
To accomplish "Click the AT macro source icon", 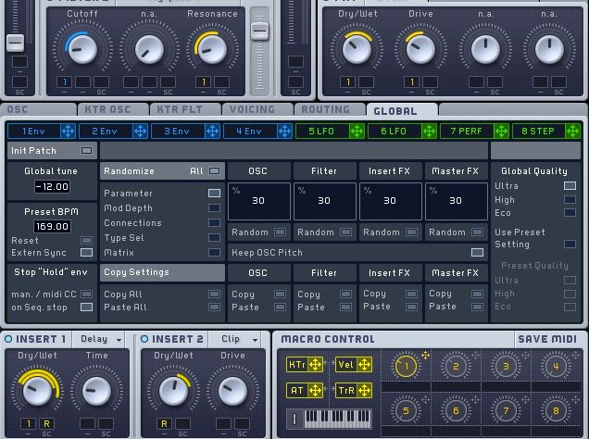I will [x=314, y=392].
